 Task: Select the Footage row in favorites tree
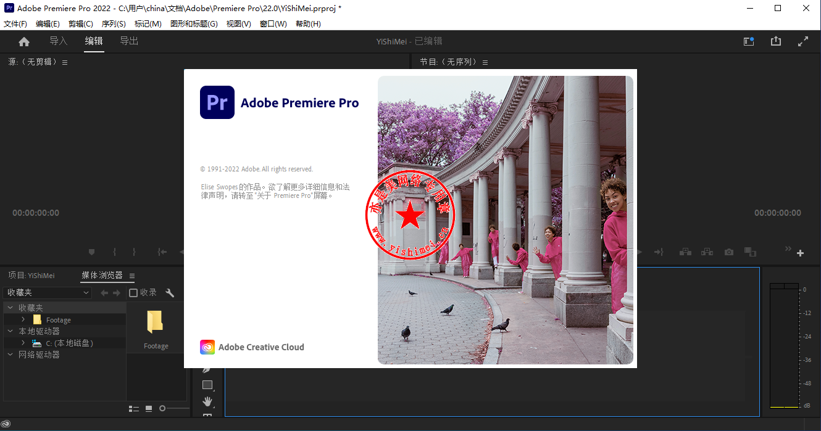point(64,319)
